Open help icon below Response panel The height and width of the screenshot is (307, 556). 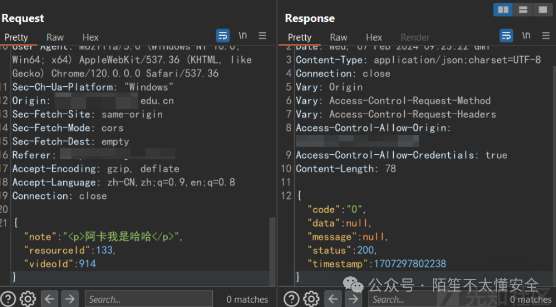pos(291,299)
